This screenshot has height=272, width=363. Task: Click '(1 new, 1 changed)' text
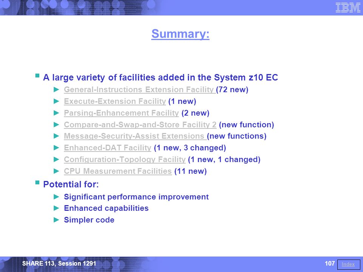[x=224, y=159]
